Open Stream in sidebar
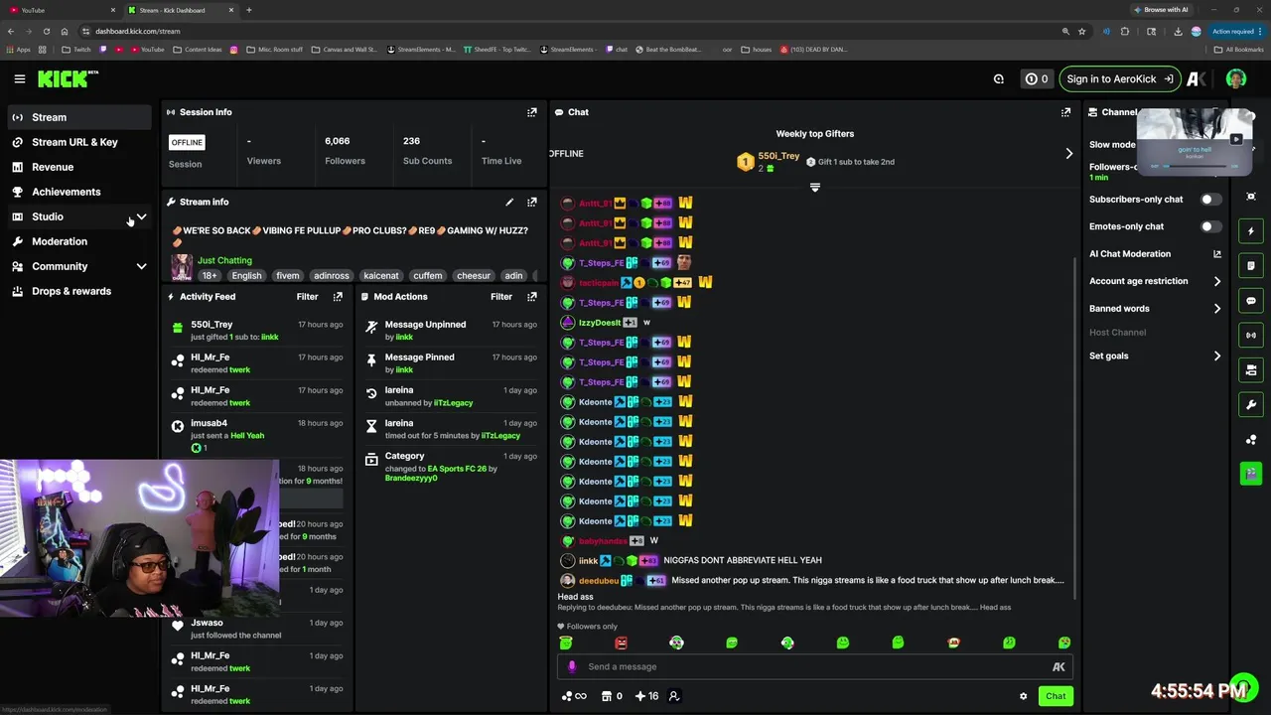The width and height of the screenshot is (1271, 715). (79, 117)
